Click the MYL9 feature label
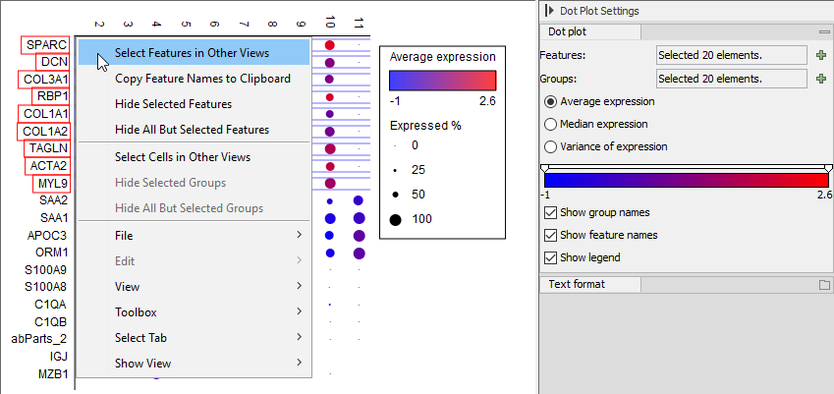The image size is (834, 394). click(51, 184)
